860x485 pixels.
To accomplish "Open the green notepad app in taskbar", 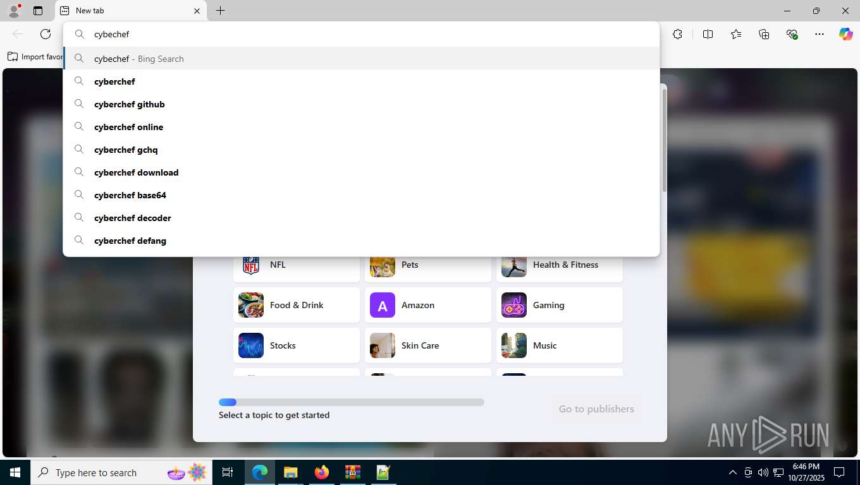I will 383,472.
